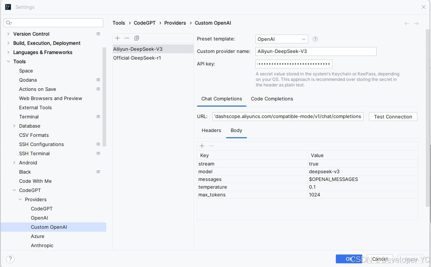
Task: Click the settings search box
Action: pyautogui.click(x=54, y=23)
